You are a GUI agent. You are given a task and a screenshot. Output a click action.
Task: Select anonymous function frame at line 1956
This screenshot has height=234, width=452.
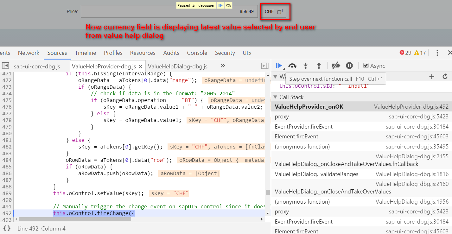[361, 202]
